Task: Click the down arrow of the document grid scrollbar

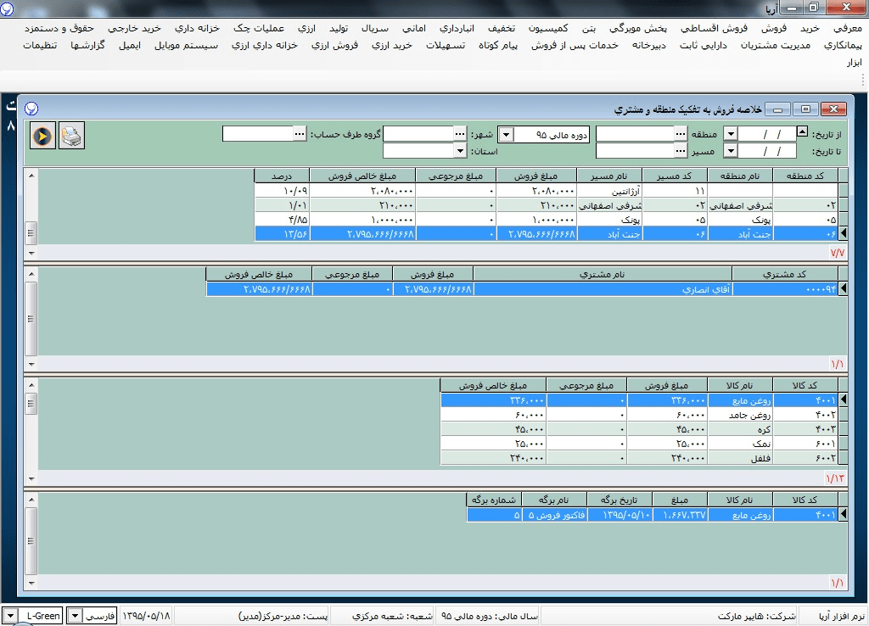Action: pos(31,583)
